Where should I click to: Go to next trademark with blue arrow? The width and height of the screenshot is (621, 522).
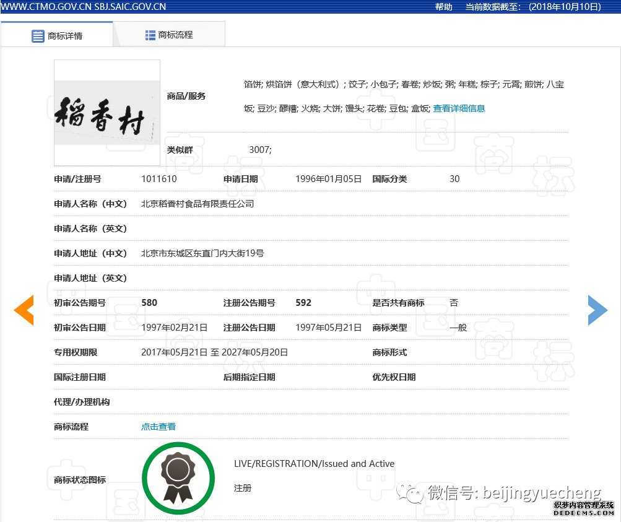[x=597, y=310]
